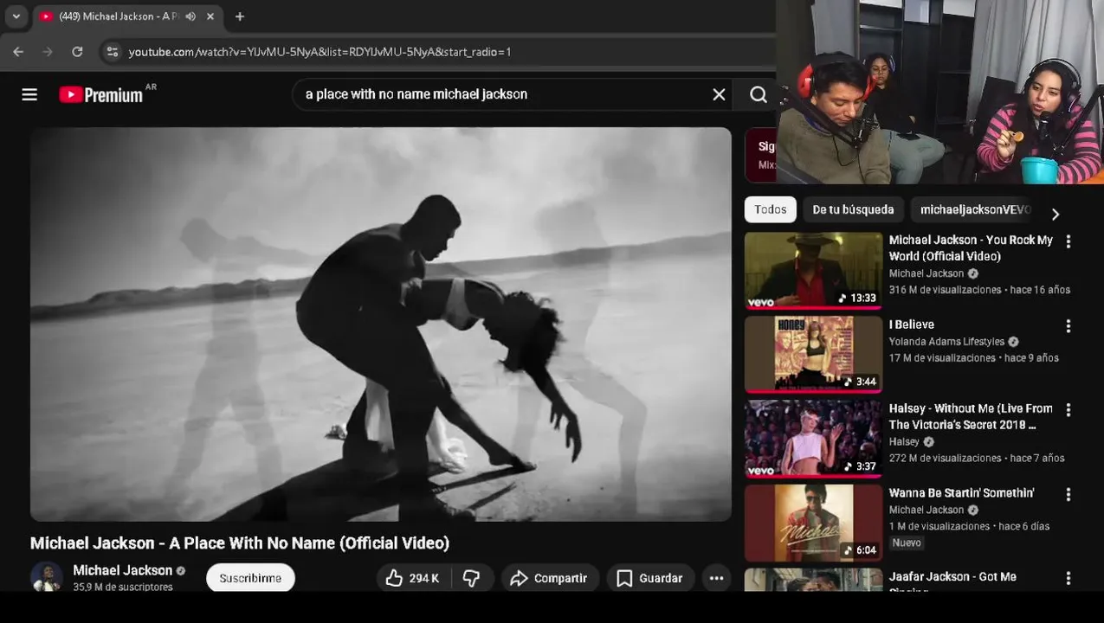Image resolution: width=1104 pixels, height=623 pixels.
Task: Subscribe with the Suscribirme button
Action: (250, 578)
